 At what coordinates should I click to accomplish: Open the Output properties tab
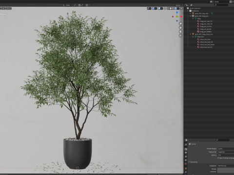pyautogui.click(x=186, y=153)
